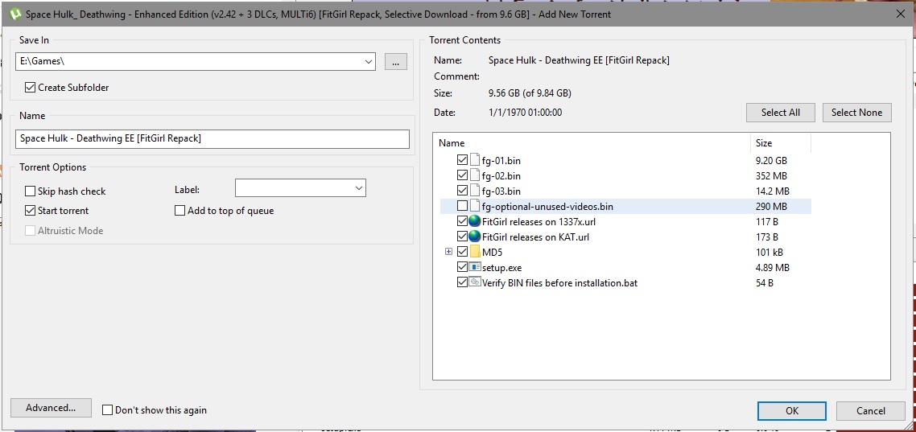Confirm with the OK button

(792, 411)
